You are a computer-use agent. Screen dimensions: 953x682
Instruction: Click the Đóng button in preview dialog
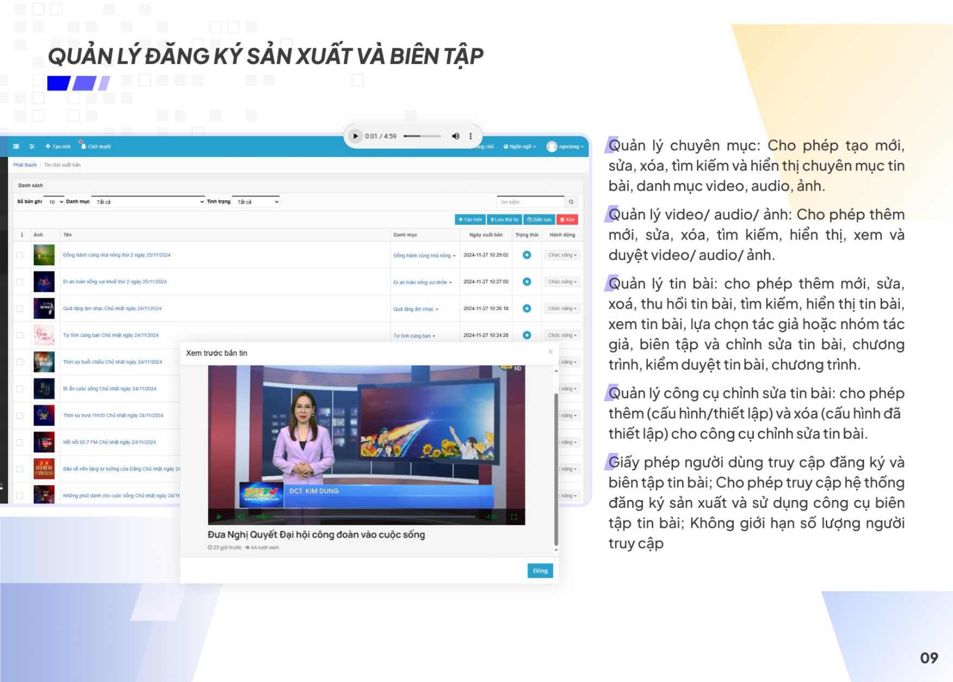click(540, 571)
